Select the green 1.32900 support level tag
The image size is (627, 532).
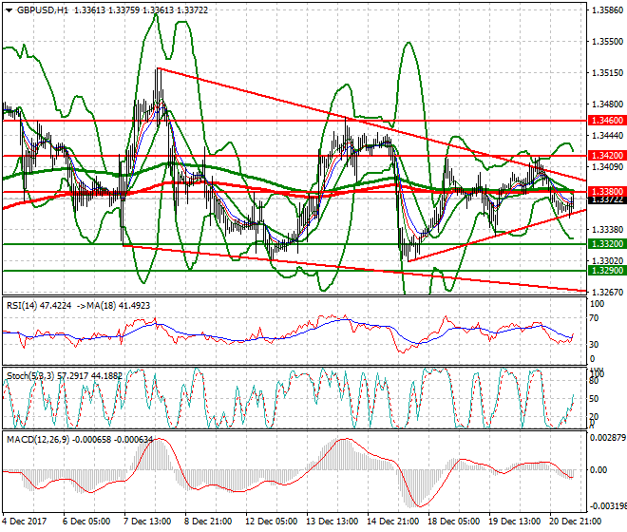607,271
